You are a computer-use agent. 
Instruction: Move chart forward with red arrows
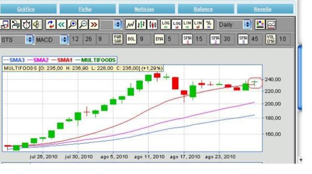(94, 25)
